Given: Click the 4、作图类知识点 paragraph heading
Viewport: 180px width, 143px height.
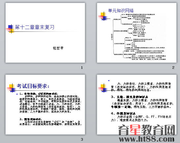Looking at the screenshot, I should click(x=123, y=114).
